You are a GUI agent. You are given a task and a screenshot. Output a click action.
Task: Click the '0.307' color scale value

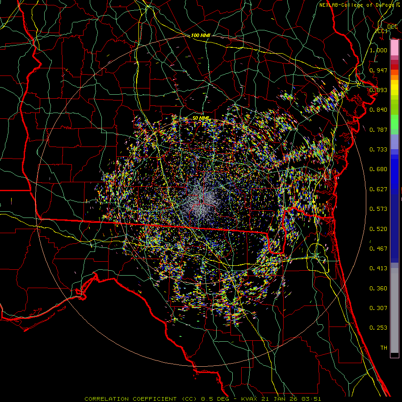point(378,308)
